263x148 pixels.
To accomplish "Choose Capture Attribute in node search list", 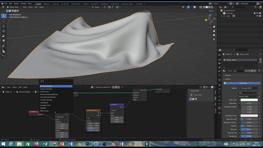I will (x=46, y=89).
